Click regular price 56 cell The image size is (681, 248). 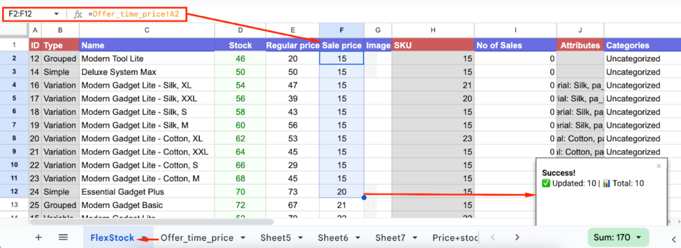(x=293, y=125)
